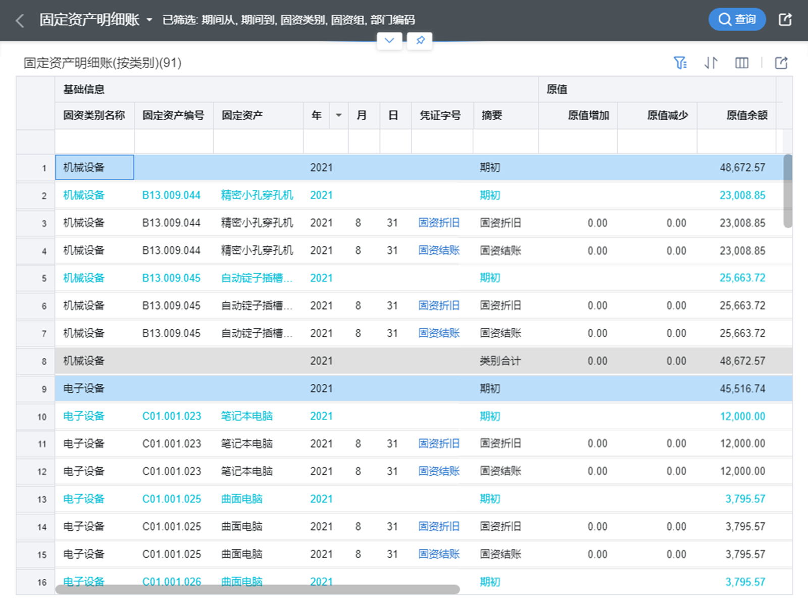The image size is (808, 606).
Task: Click 曲面电脑 in row 13
Action: point(242,499)
